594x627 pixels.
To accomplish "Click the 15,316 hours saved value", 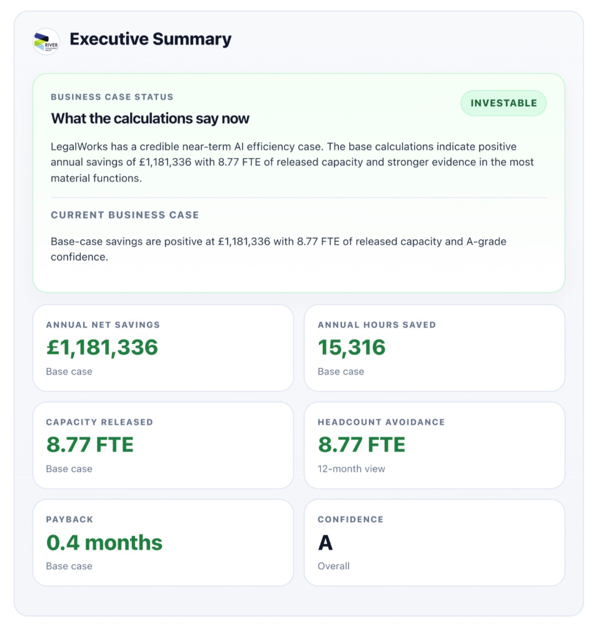I will (351, 347).
